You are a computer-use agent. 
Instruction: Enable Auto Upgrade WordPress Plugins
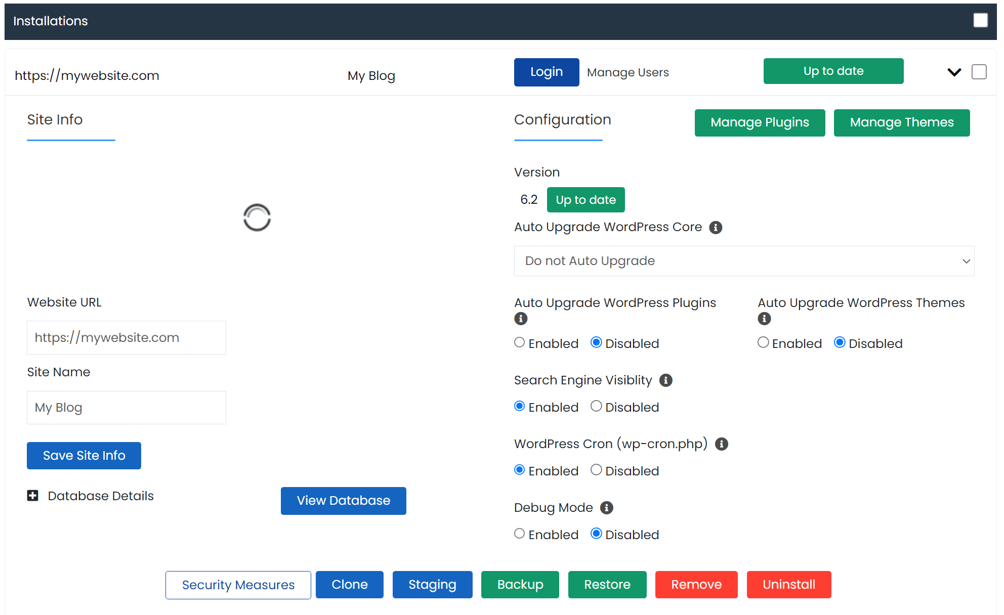[519, 342]
